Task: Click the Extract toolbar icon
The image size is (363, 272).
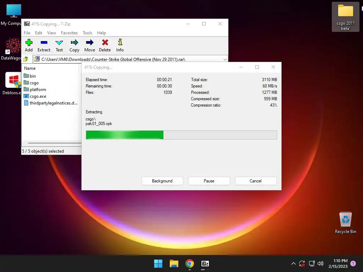Action: coord(44,45)
